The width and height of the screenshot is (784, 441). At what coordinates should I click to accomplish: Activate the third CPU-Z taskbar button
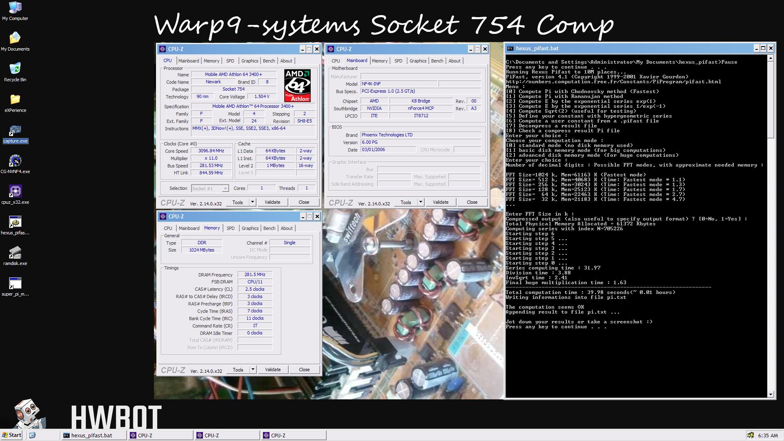coord(293,435)
